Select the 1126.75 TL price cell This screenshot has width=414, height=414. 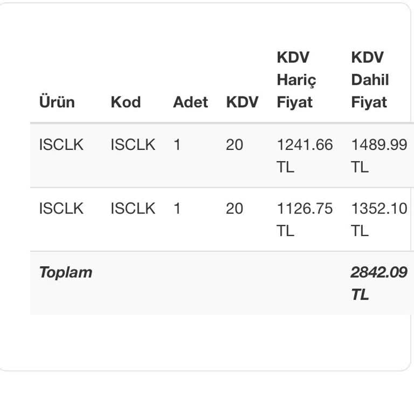pyautogui.click(x=305, y=219)
